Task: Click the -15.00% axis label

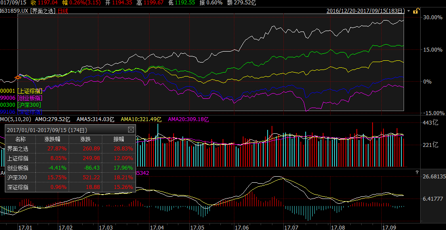Action: (433, 113)
